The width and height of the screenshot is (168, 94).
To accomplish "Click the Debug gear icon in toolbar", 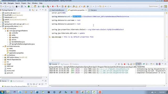I will click(x=39, y=6).
